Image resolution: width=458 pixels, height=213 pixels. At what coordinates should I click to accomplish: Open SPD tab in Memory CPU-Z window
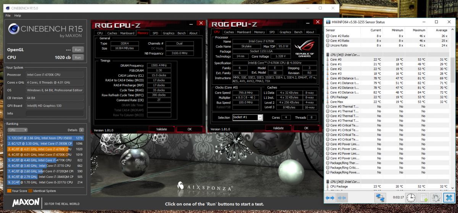tap(155, 33)
